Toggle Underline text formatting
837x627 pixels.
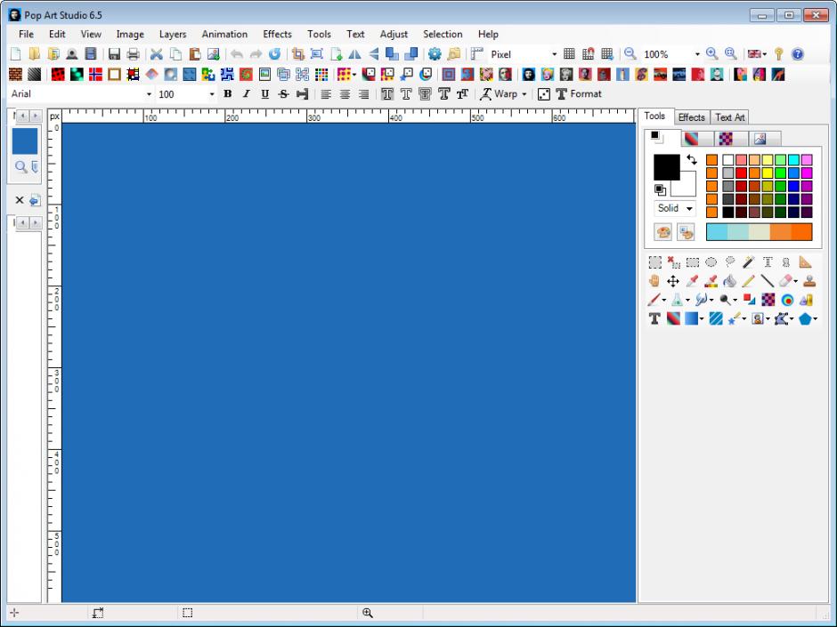pyautogui.click(x=264, y=93)
